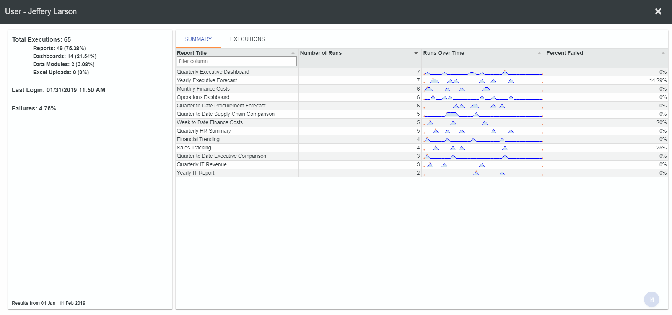
Task: Click Data Modules: 2 (3.08%) statistic
Action: (63, 64)
